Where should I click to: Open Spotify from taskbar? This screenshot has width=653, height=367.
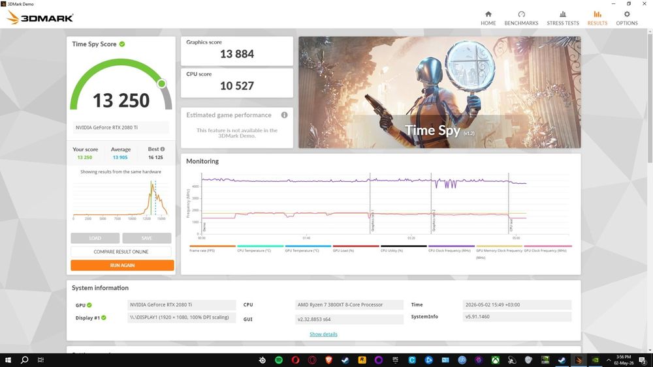(279, 360)
